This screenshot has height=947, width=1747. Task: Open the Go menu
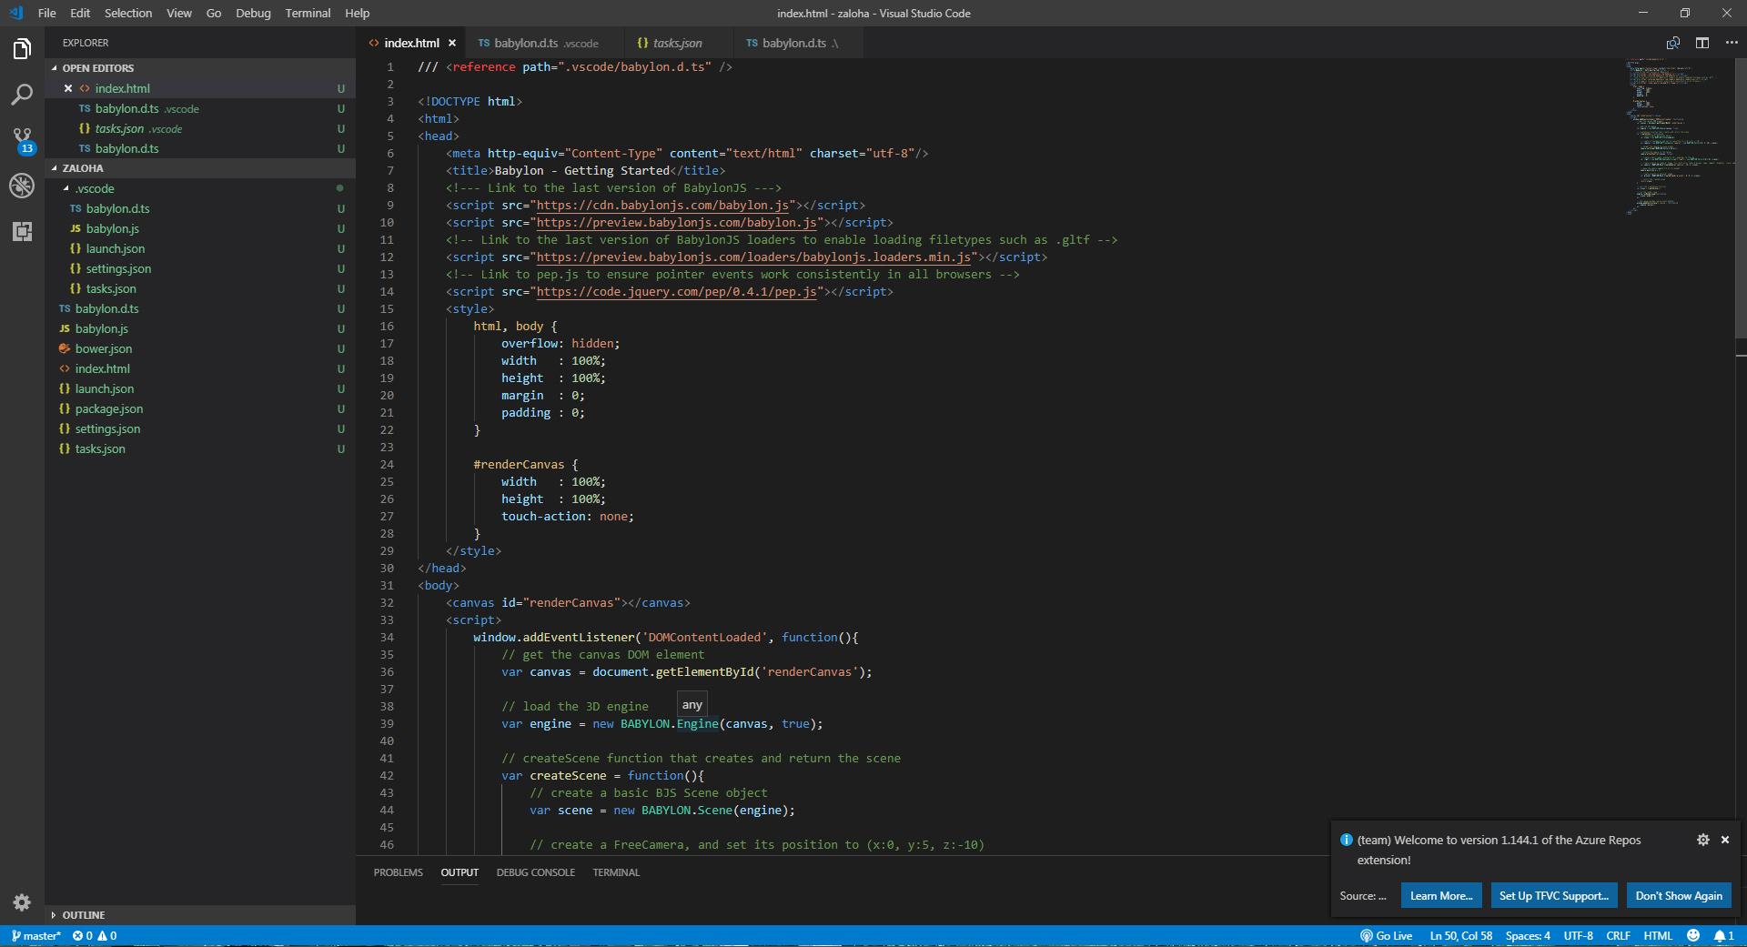[214, 13]
